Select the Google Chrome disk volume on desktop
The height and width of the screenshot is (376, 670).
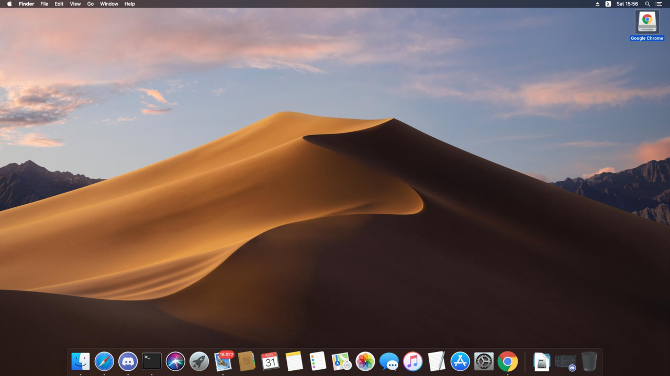pyautogui.click(x=647, y=26)
